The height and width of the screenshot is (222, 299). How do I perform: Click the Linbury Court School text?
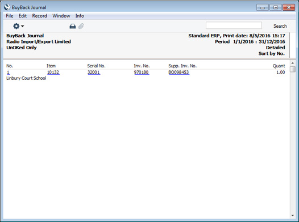pos(26,78)
